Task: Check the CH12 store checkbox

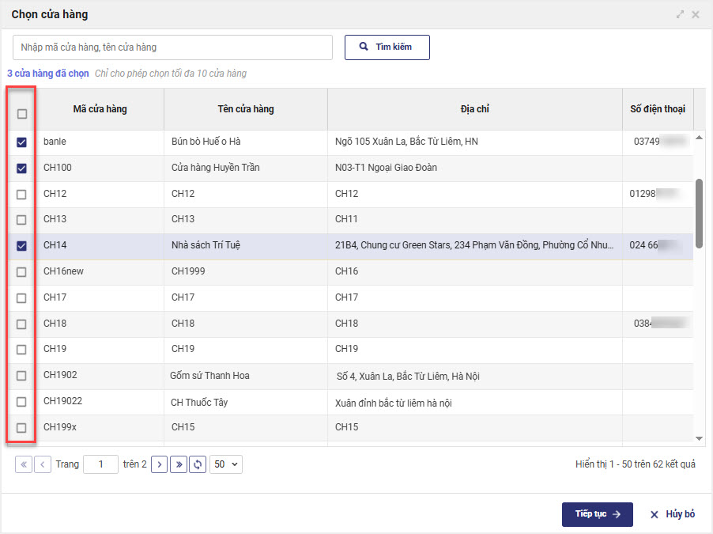Action: 22,194
